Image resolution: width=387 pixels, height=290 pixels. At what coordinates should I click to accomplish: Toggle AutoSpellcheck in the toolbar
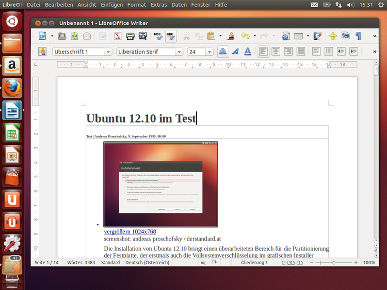(x=171, y=36)
